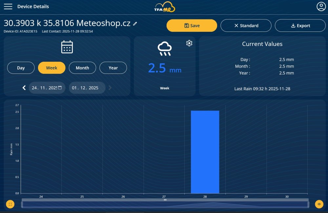Toggle chart visibility eye icon
328x213 pixels.
(319, 204)
